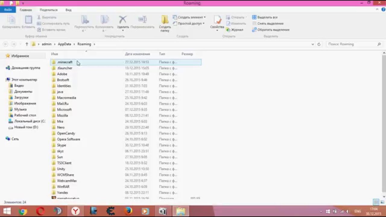Viewport: 386px width, 217px height.
Task: Click the Forward navigation arrow
Action: coord(14,44)
